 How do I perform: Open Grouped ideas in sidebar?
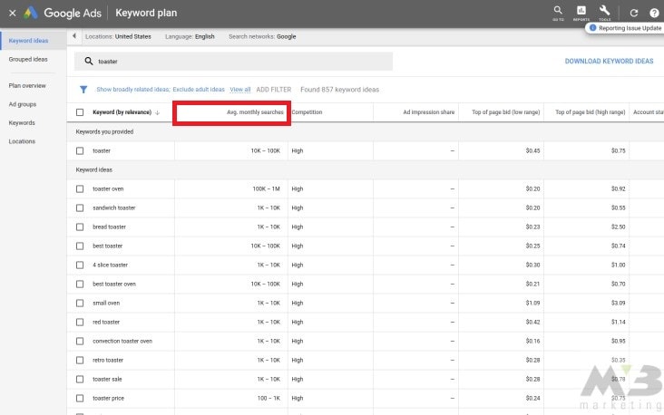[28, 59]
